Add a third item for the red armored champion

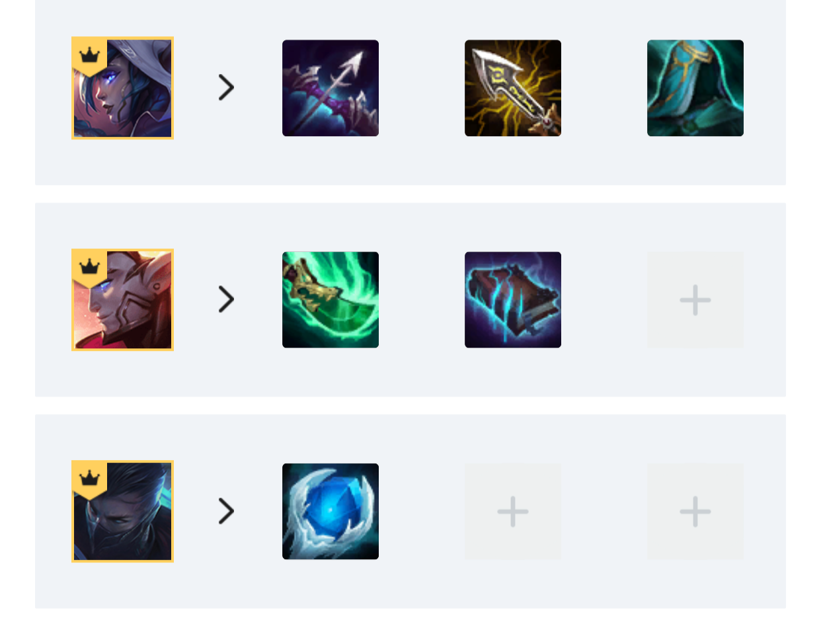click(695, 299)
